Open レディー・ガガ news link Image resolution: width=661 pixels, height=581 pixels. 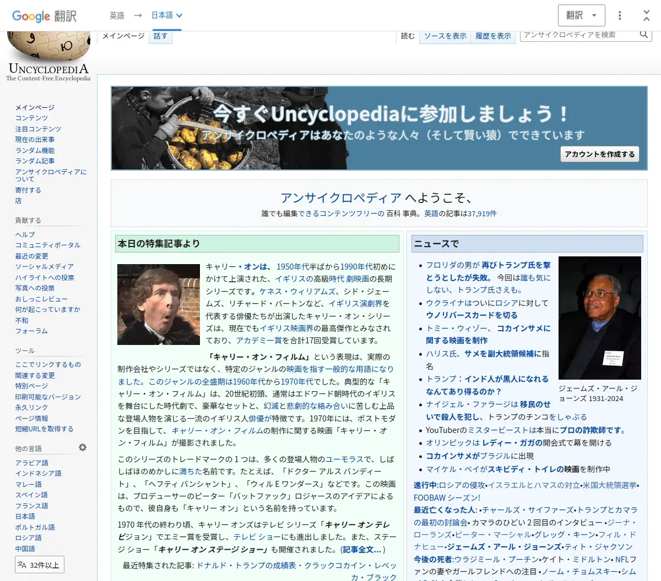512,442
